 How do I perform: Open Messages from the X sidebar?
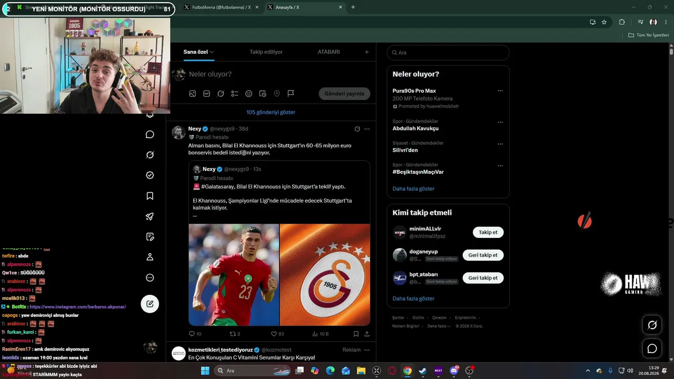150,134
